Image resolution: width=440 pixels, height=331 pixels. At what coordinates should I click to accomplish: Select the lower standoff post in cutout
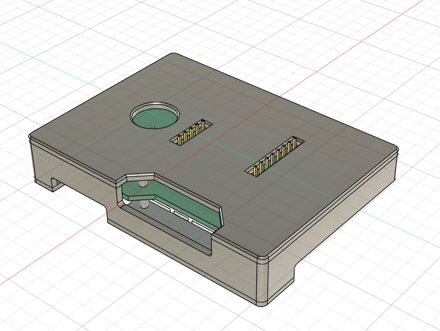click(145, 204)
